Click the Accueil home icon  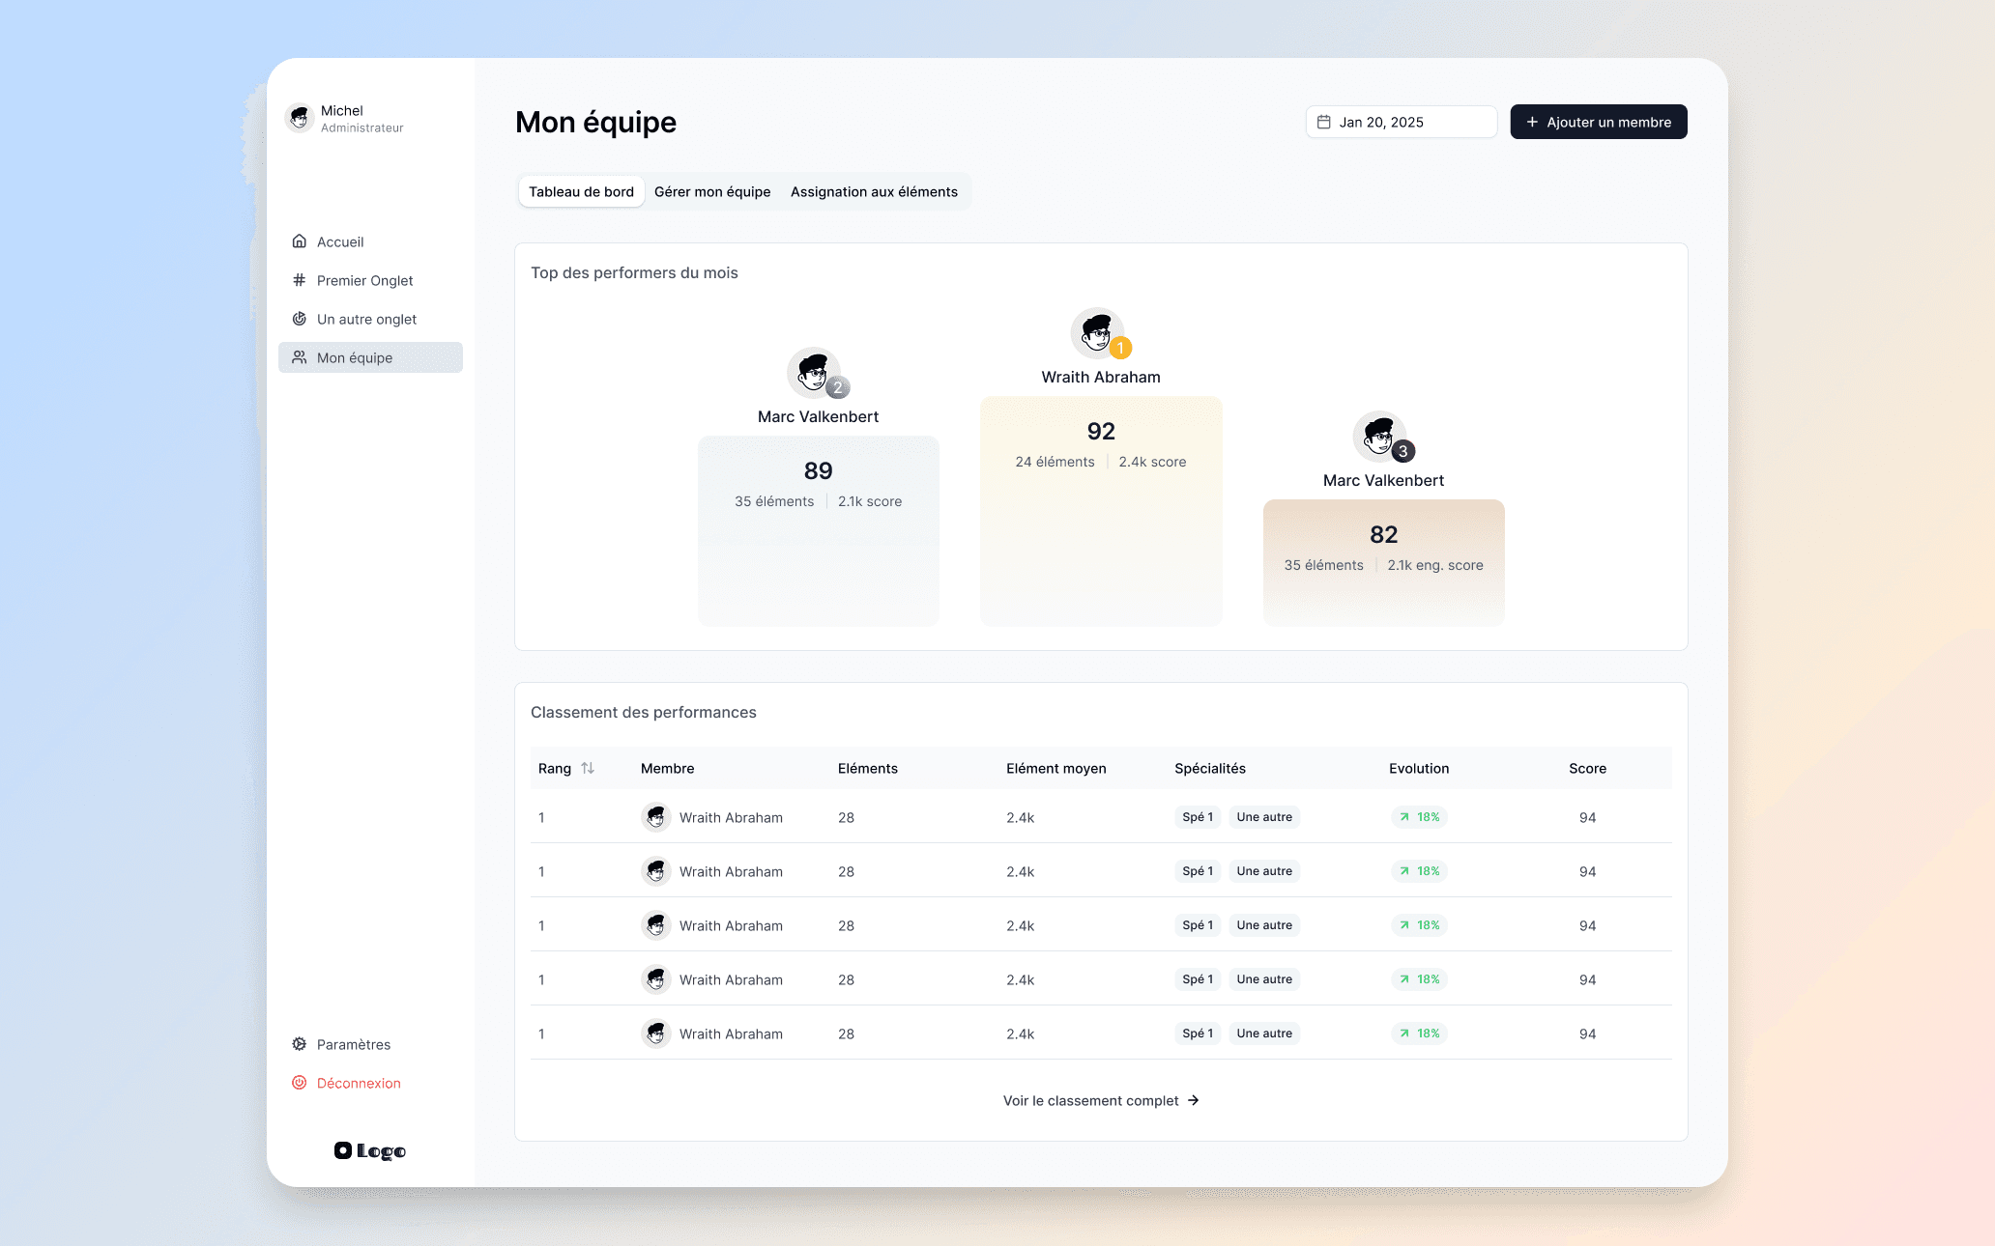click(300, 241)
